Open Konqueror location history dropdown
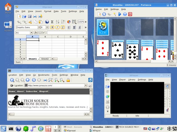 point(86,85)
